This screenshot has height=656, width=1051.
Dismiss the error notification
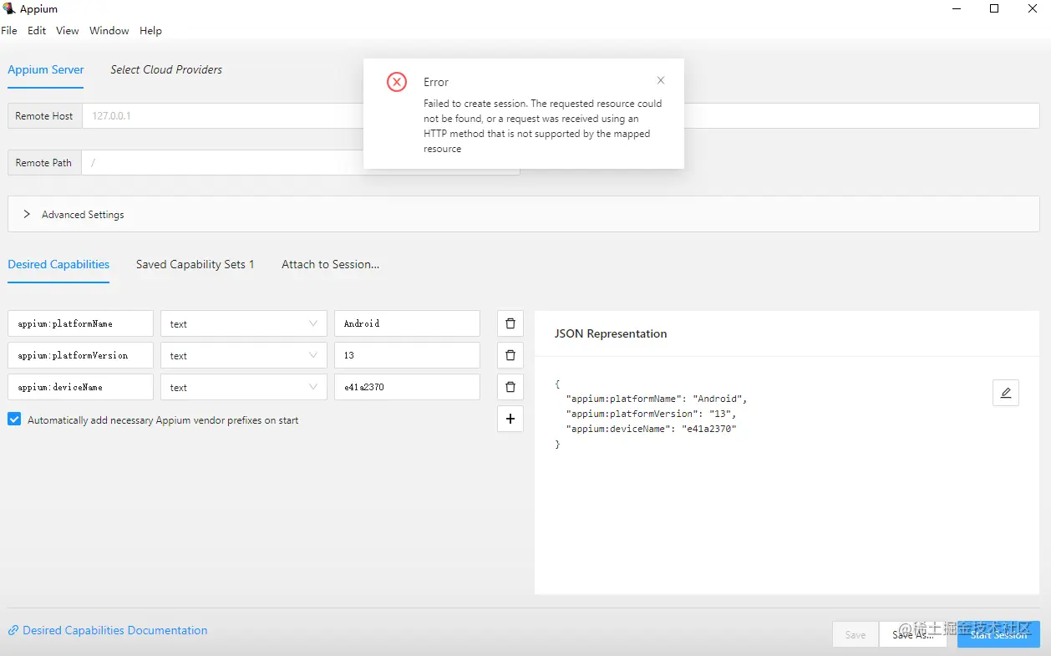pos(661,81)
